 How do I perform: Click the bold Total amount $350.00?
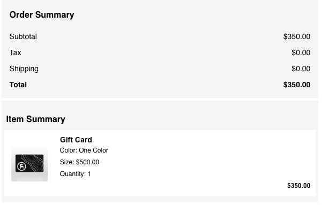click(297, 85)
